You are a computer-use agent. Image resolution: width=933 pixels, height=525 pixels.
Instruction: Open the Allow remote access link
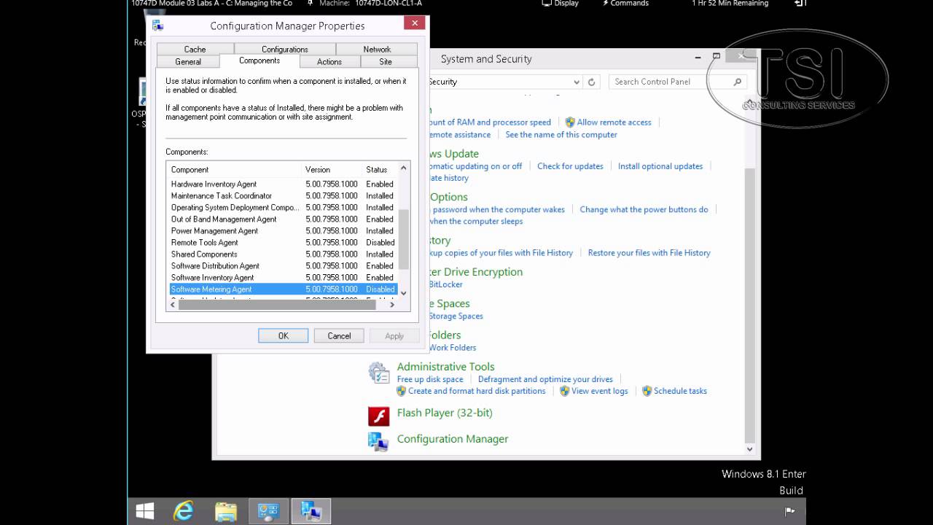point(614,122)
